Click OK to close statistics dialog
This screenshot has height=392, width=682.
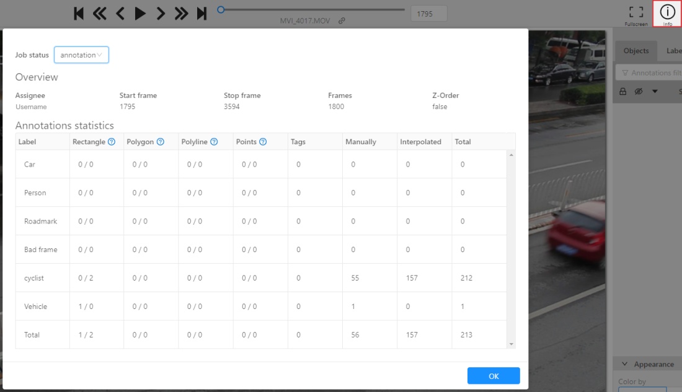click(x=494, y=376)
